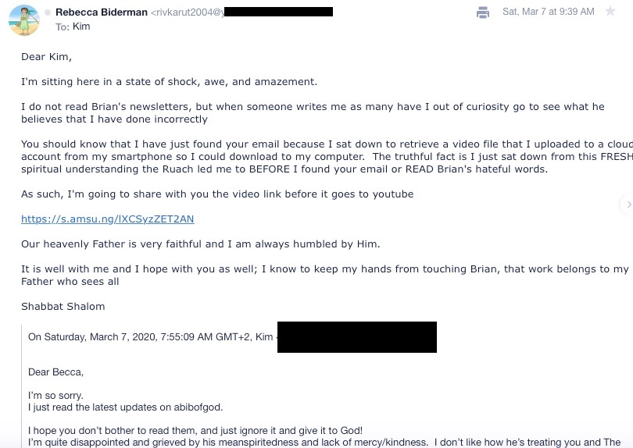
Task: Click the "To:" label under the sender
Action: click(x=63, y=27)
